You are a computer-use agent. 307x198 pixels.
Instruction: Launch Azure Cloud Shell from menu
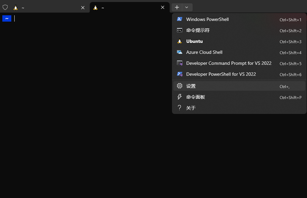[204, 52]
